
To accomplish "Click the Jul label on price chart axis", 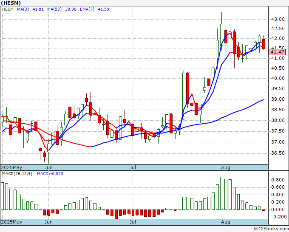I will click(x=133, y=167).
